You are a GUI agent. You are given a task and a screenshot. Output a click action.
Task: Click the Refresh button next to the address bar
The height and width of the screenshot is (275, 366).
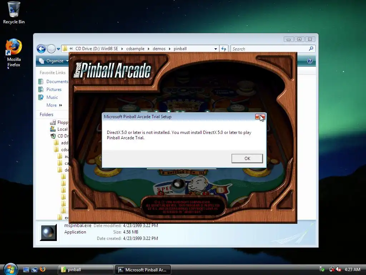[x=224, y=49]
